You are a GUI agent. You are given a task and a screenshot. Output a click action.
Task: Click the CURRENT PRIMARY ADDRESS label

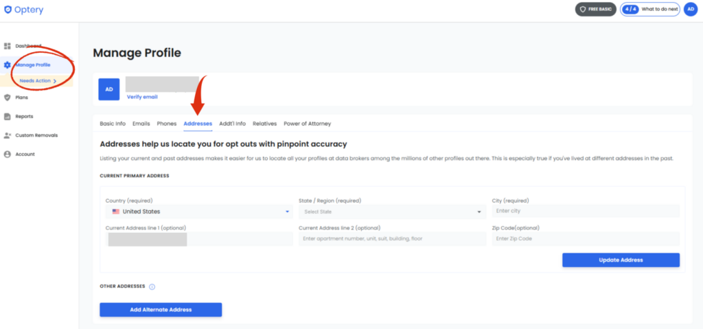[135, 176]
